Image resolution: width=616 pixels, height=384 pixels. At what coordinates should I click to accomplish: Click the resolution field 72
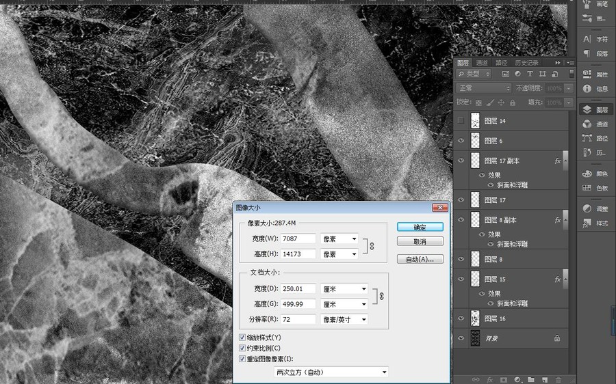point(298,319)
